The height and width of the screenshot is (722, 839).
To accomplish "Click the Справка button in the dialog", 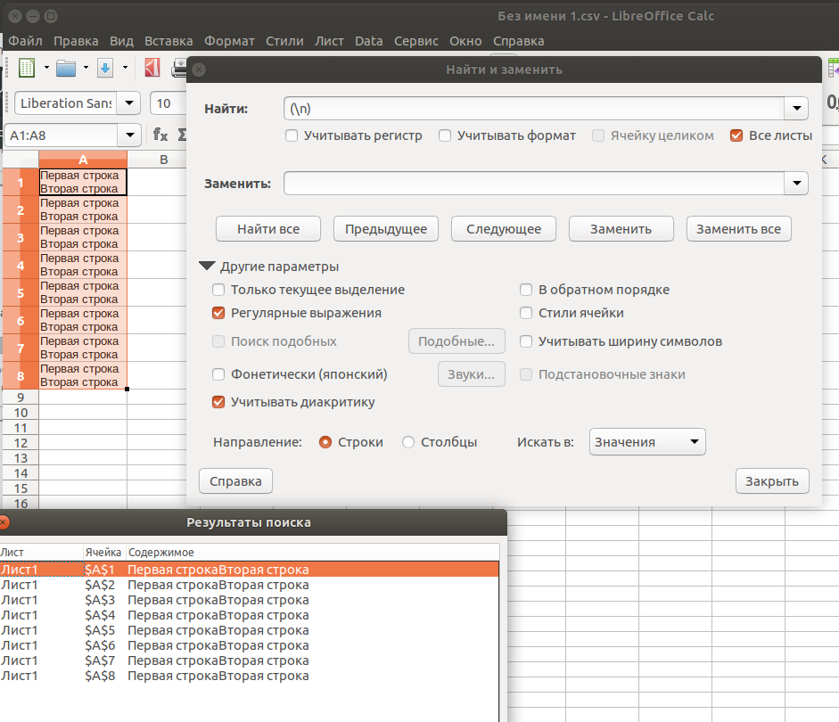I will [x=235, y=481].
